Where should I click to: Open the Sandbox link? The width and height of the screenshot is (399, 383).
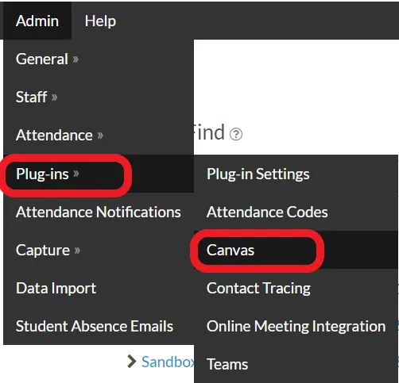click(x=168, y=362)
